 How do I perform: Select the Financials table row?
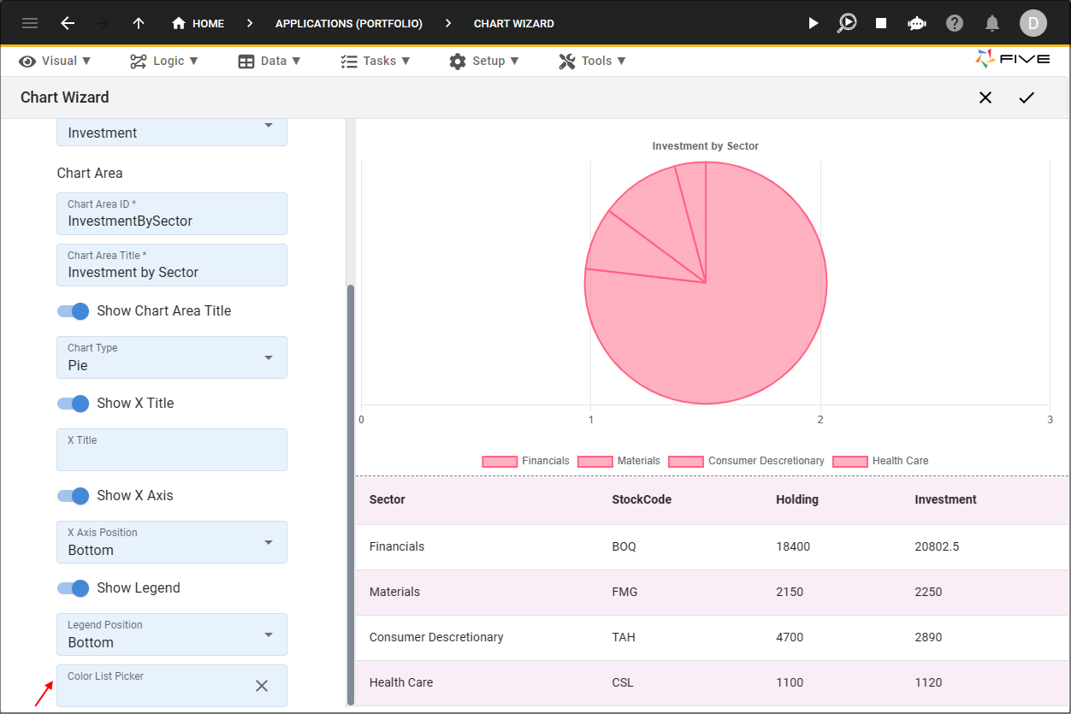tap(713, 547)
